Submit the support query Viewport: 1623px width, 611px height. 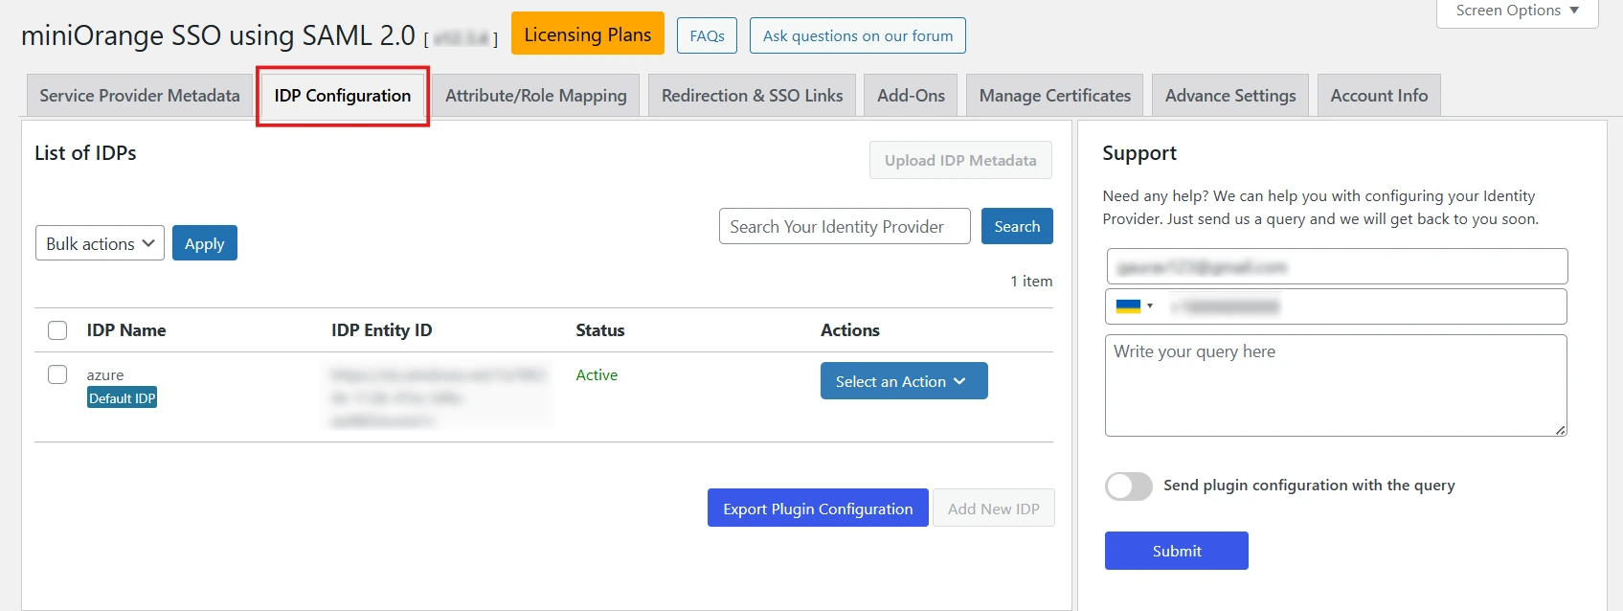(1176, 551)
